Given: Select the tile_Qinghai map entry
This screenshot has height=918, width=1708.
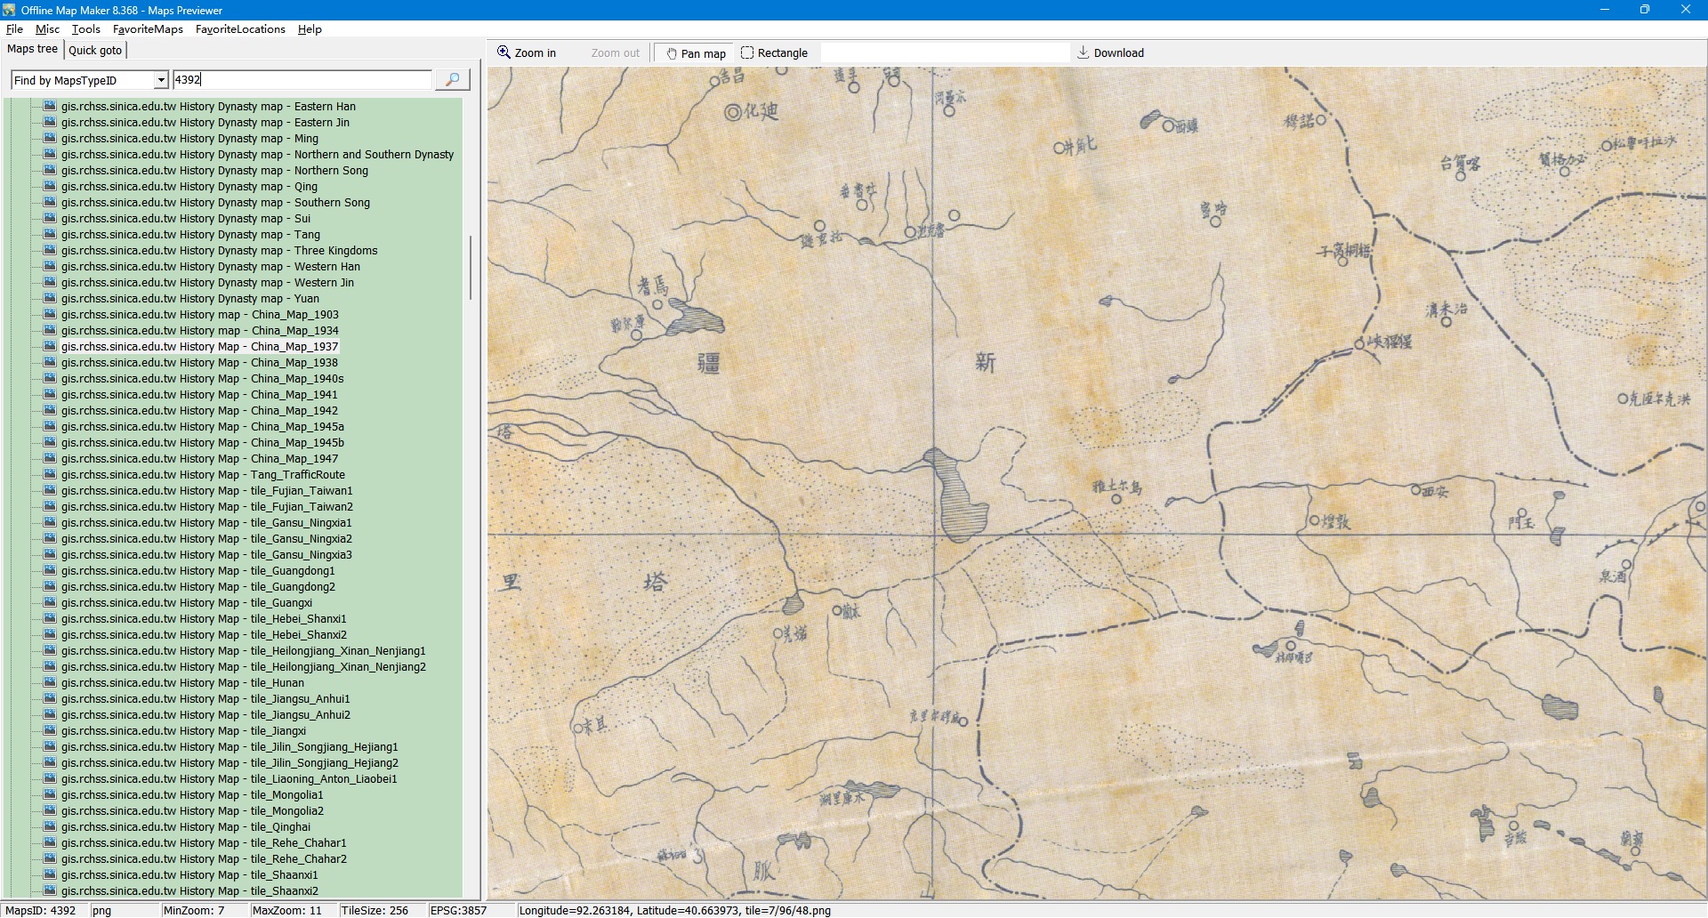Looking at the screenshot, I should pos(185,827).
